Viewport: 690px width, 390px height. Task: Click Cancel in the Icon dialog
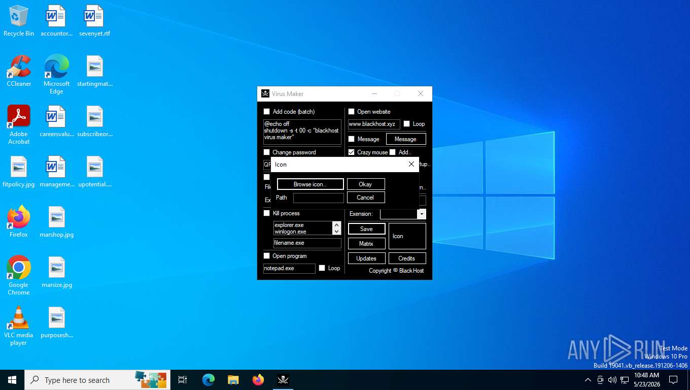click(366, 198)
